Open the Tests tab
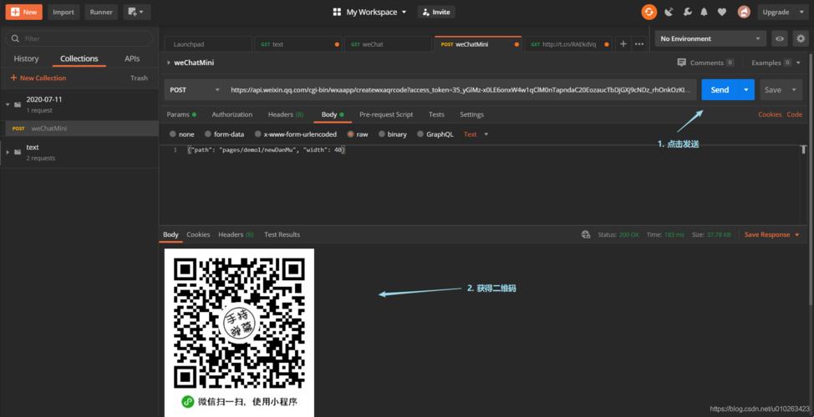The height and width of the screenshot is (417, 814). 436,114
